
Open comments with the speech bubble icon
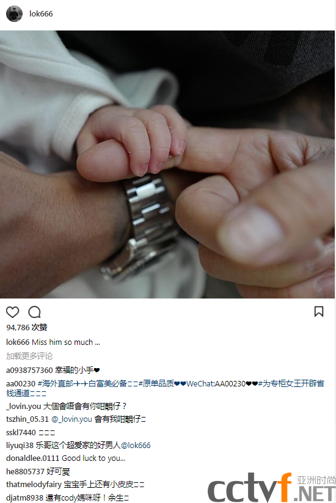click(34, 312)
